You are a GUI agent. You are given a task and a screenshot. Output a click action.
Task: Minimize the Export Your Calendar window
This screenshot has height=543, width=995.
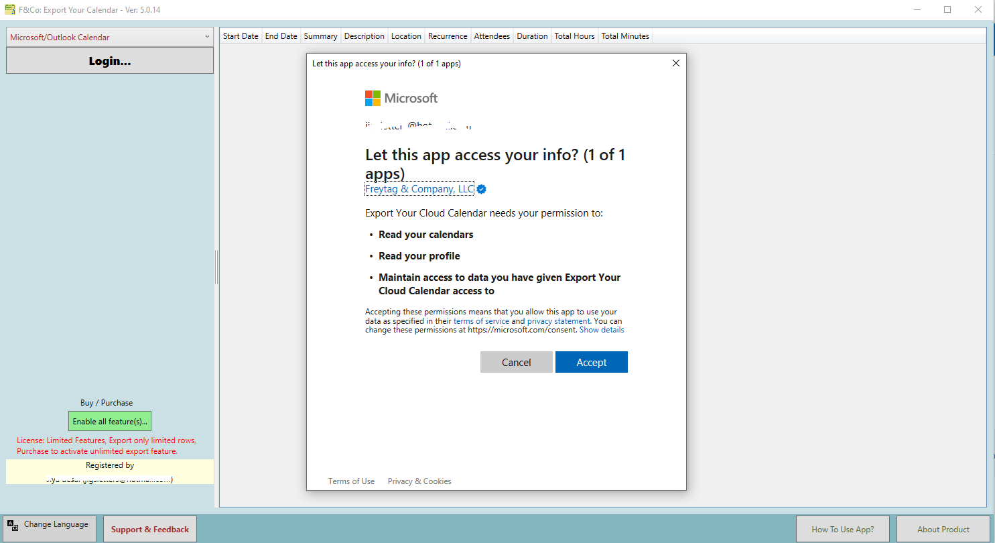click(x=917, y=10)
